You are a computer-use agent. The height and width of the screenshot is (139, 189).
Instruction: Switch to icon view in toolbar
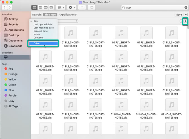point(34,7)
